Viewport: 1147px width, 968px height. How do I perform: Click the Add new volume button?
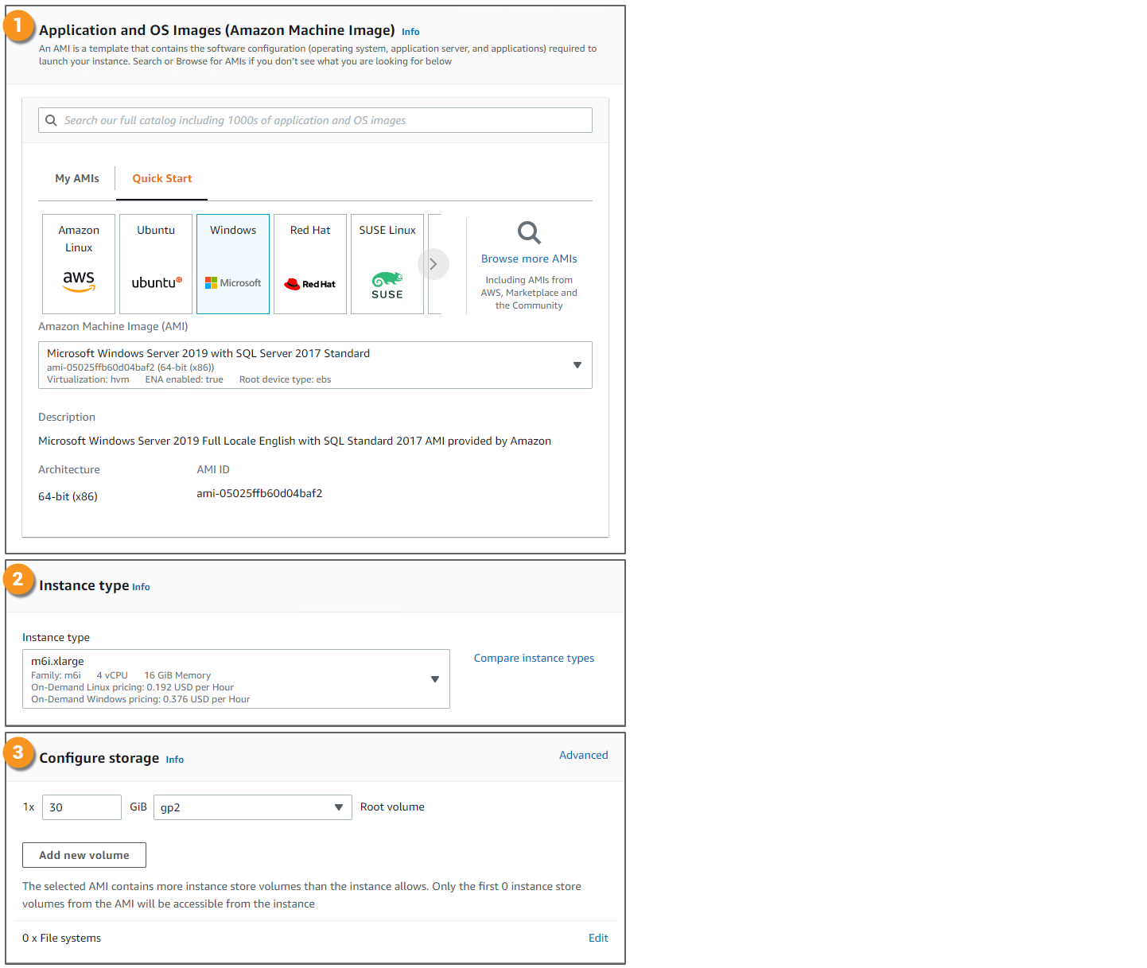pos(84,855)
